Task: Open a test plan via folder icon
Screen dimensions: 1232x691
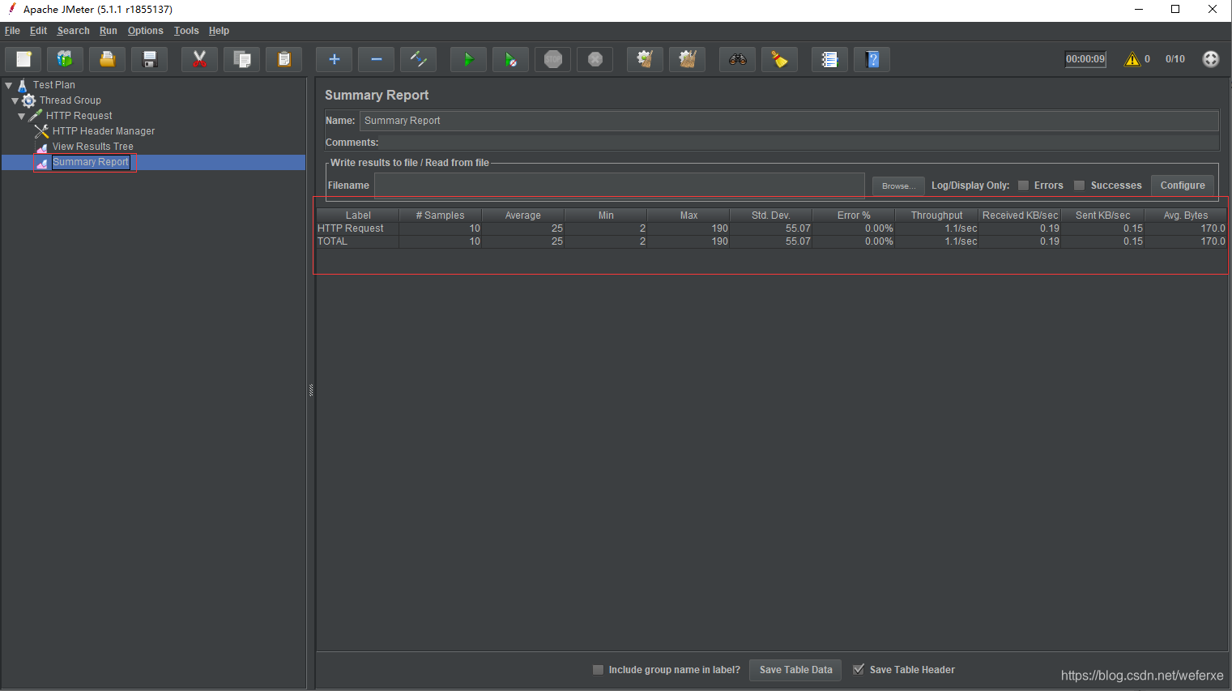Action: coord(107,59)
